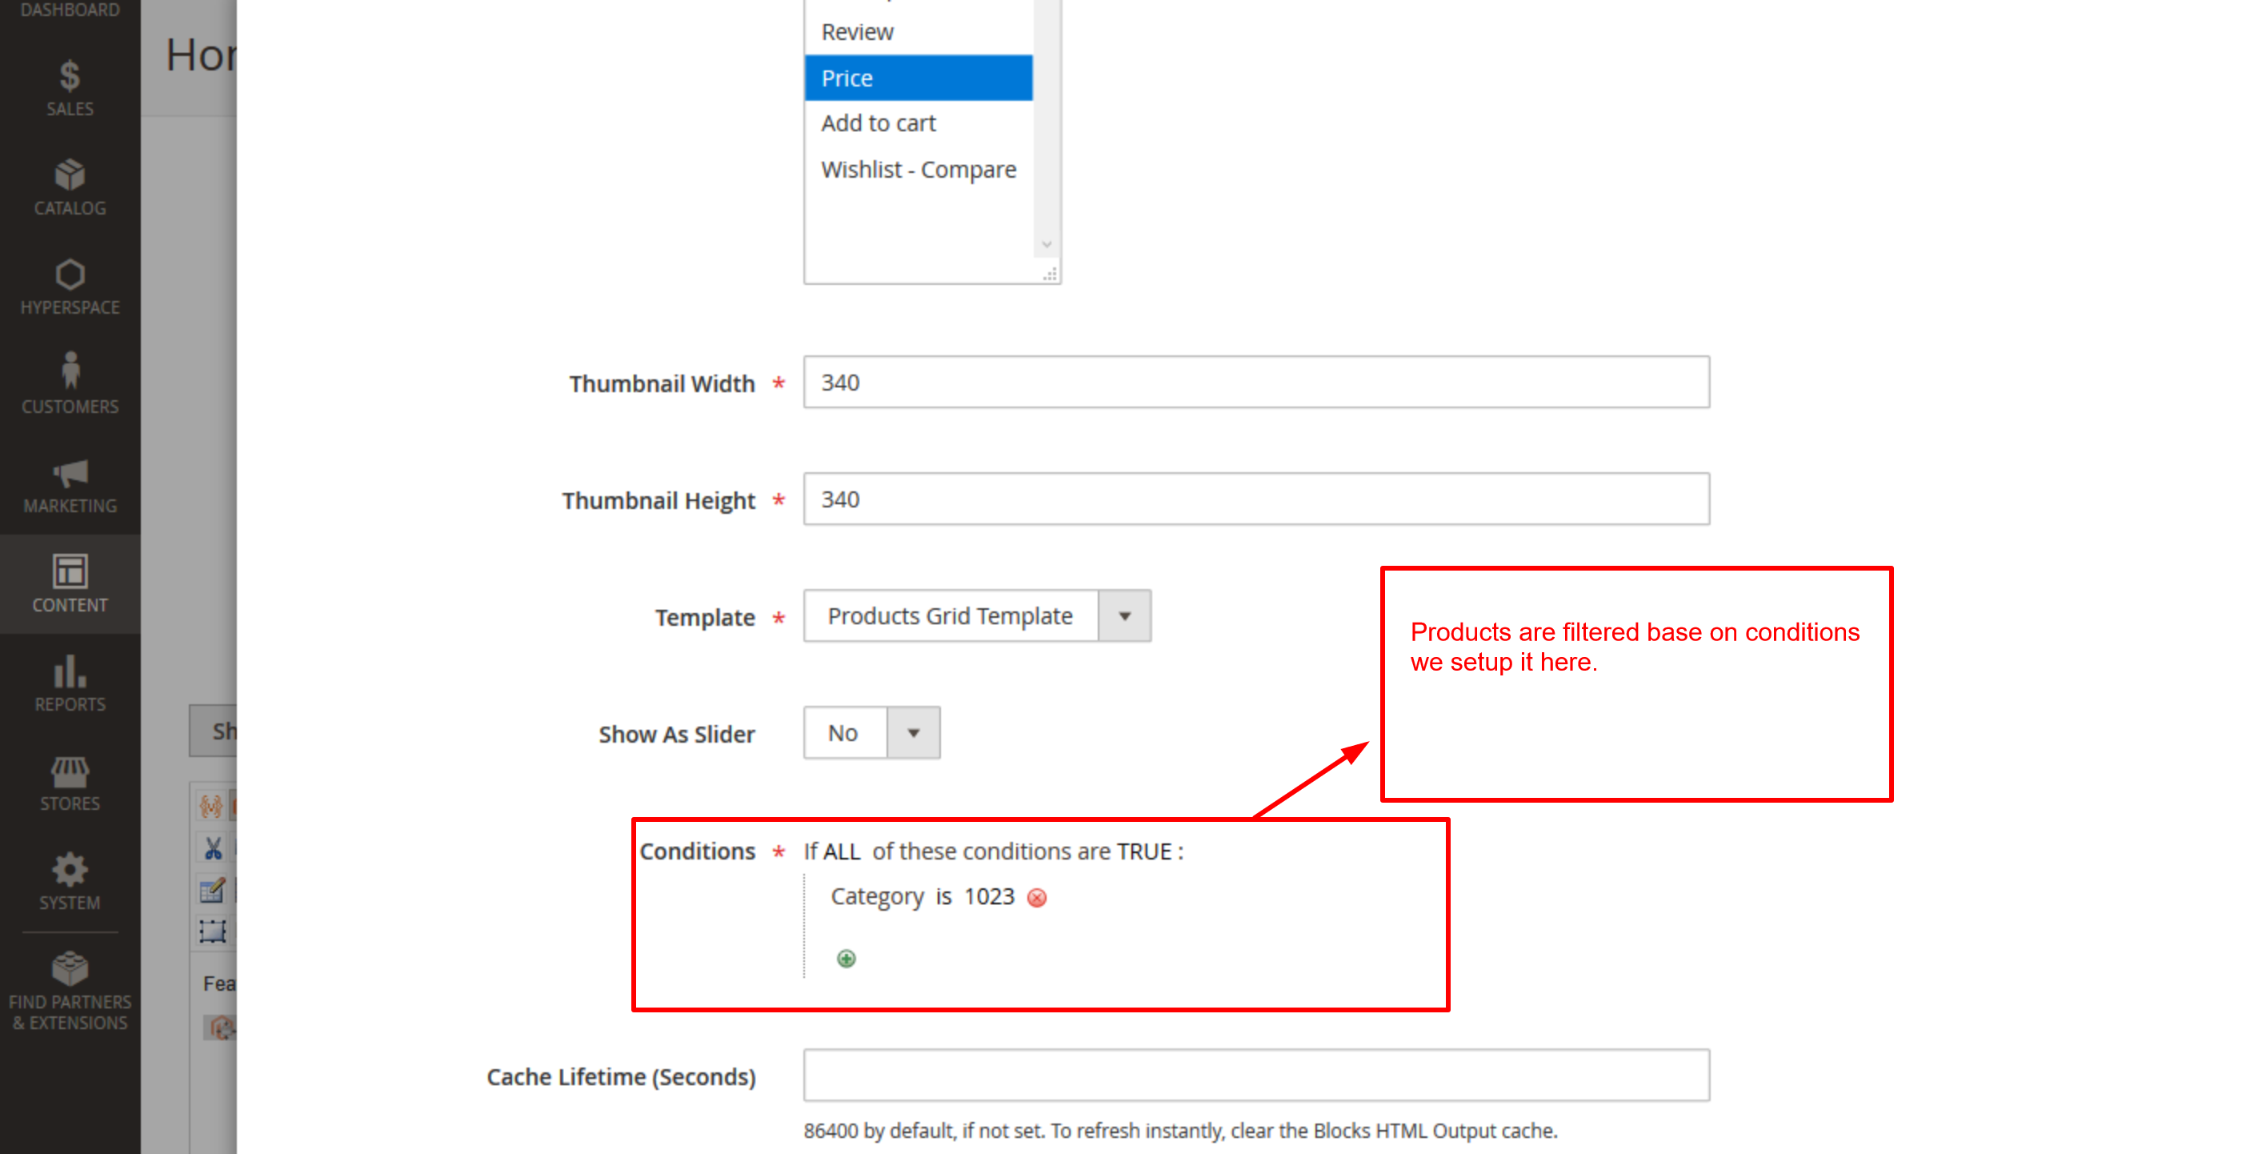This screenshot has width=2250, height=1154.
Task: Click the ALL condition aggregator link
Action: [x=841, y=851]
